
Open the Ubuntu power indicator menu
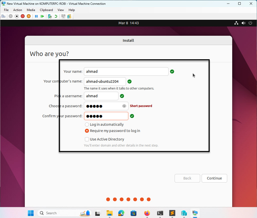click(250, 23)
